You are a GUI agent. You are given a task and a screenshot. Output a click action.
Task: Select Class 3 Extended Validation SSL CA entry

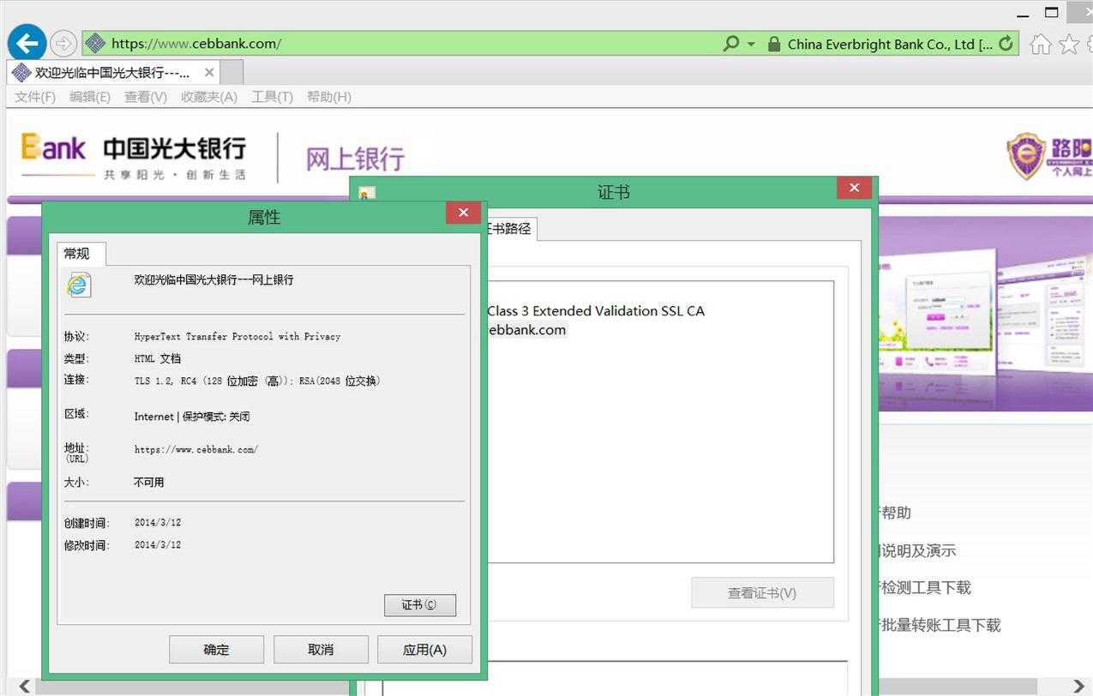click(x=596, y=311)
